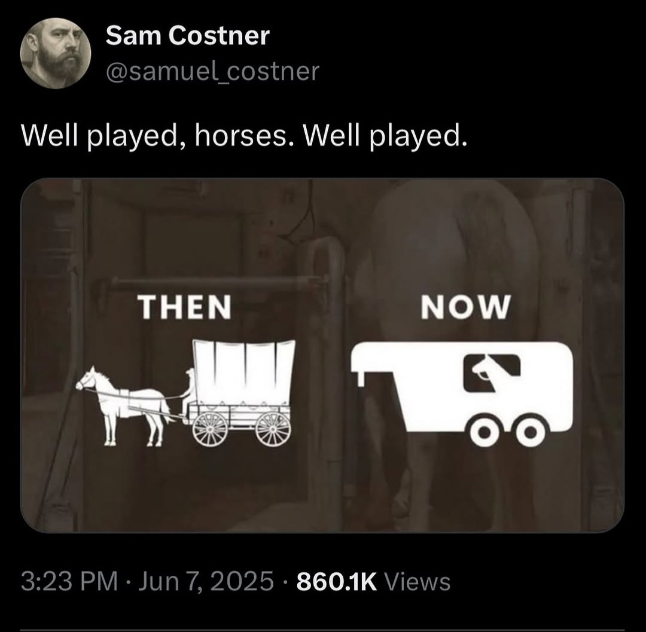Click the 3:23 PM timestamp

click(x=69, y=581)
